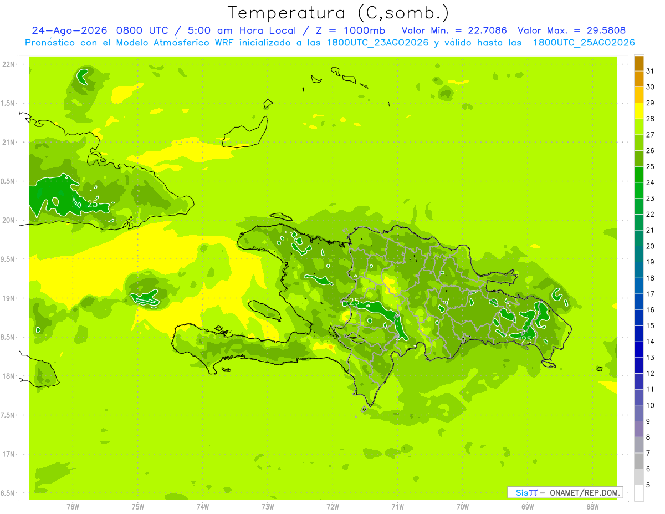
Task: Click the lime swatch between 27 and 28
Action: pyautogui.click(x=639, y=126)
